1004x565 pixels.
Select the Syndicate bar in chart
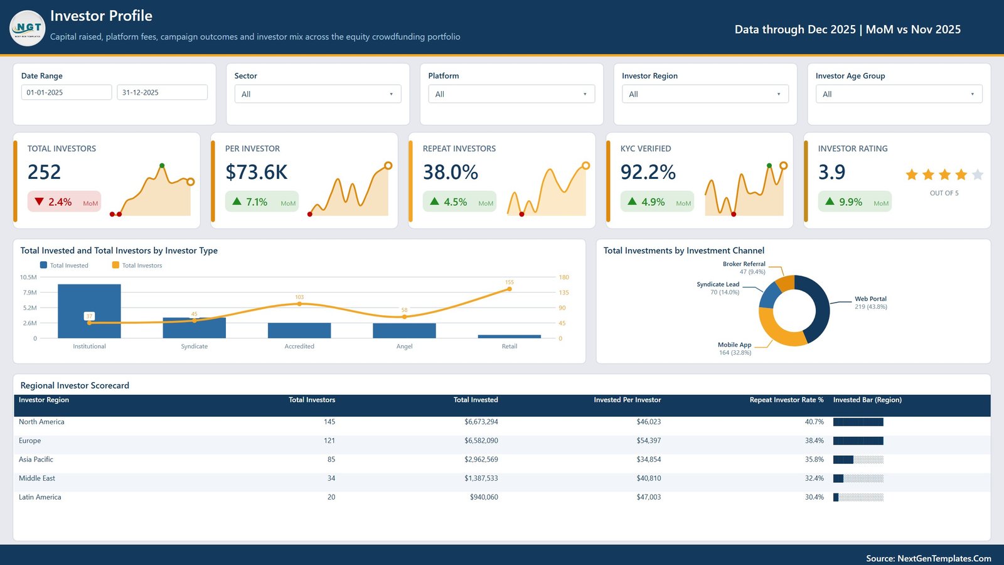195,328
